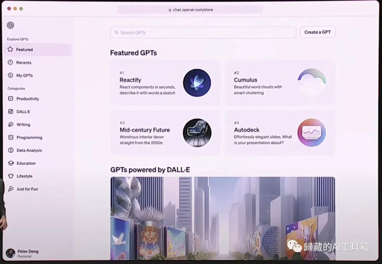Select the Programming category
Screen dimensions: 382x264
pyautogui.click(x=29, y=137)
